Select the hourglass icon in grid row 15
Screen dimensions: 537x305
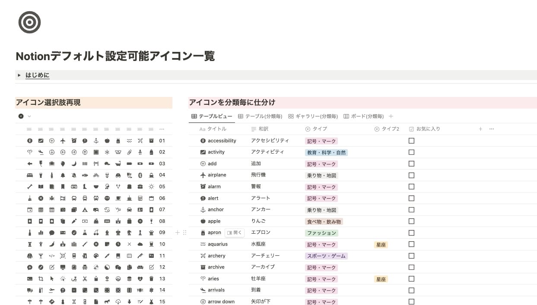74,302
